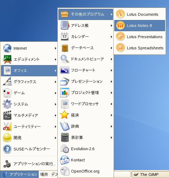The width and height of the screenshot is (169, 178).
Task: Click the Lotus Notes 8 icon
Action: tap(120, 25)
